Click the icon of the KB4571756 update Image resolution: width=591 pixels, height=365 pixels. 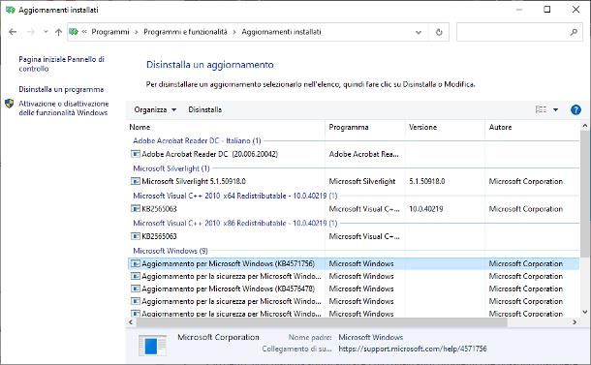(136, 263)
